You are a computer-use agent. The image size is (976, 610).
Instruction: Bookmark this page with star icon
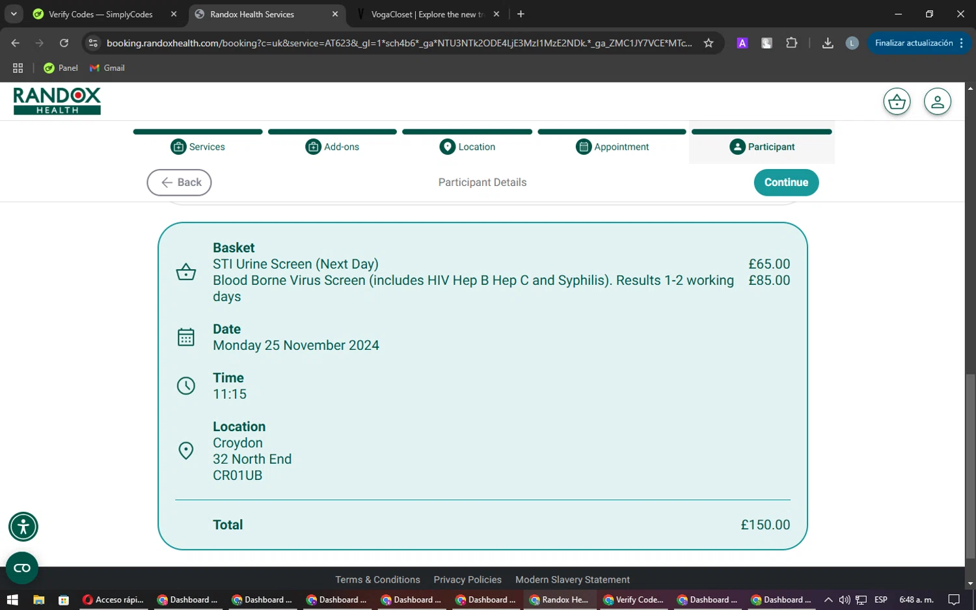point(709,43)
